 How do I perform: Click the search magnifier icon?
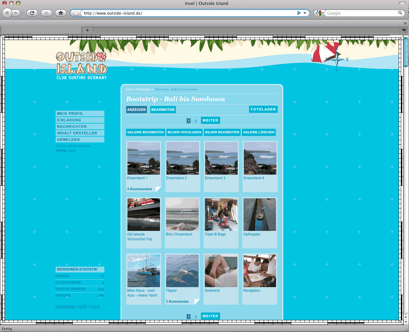point(400,13)
